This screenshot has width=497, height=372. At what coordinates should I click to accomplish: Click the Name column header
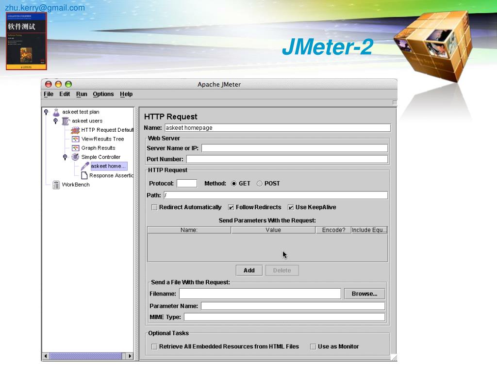tap(189, 230)
